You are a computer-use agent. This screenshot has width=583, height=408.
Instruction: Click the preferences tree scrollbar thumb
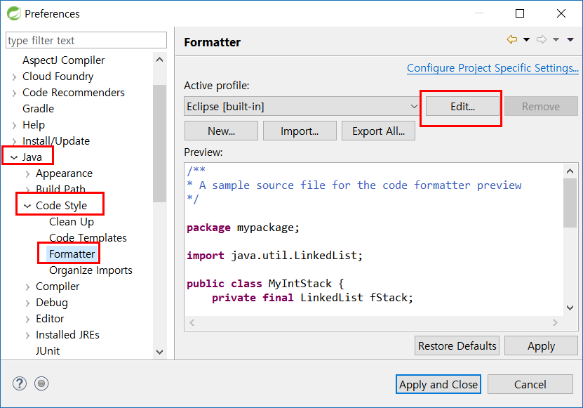(159, 143)
